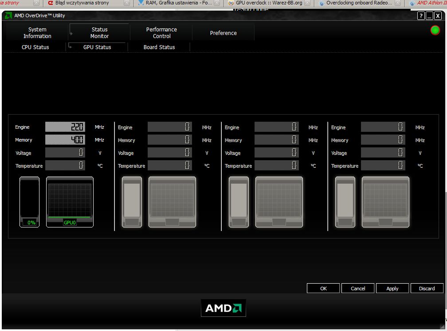Click the third GPU disabled usage graph
Screen dimensions: 447x331
[x=279, y=202]
